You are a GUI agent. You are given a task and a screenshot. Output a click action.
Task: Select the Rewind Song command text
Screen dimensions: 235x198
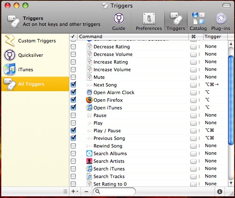tap(108, 146)
